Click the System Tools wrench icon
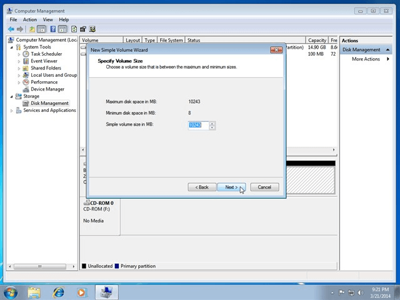400x300 pixels. (x=18, y=47)
